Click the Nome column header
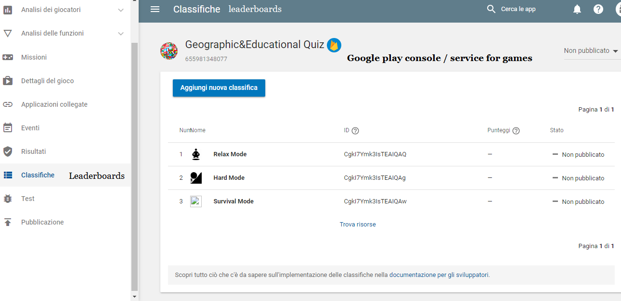The width and height of the screenshot is (621, 301). 198,130
